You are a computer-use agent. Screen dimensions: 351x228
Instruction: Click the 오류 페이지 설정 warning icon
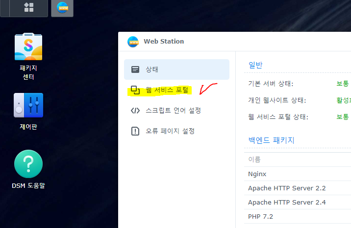coord(135,131)
